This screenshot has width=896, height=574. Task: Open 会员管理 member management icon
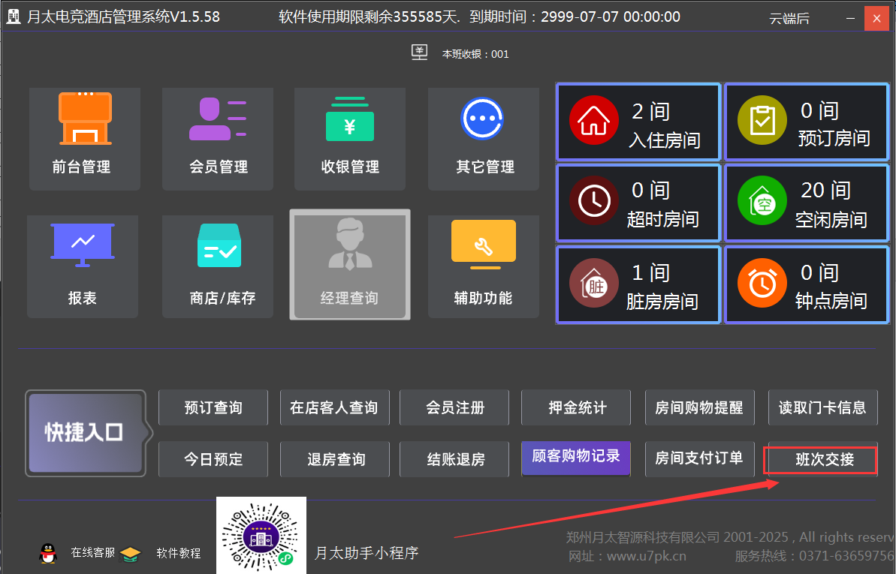point(218,119)
